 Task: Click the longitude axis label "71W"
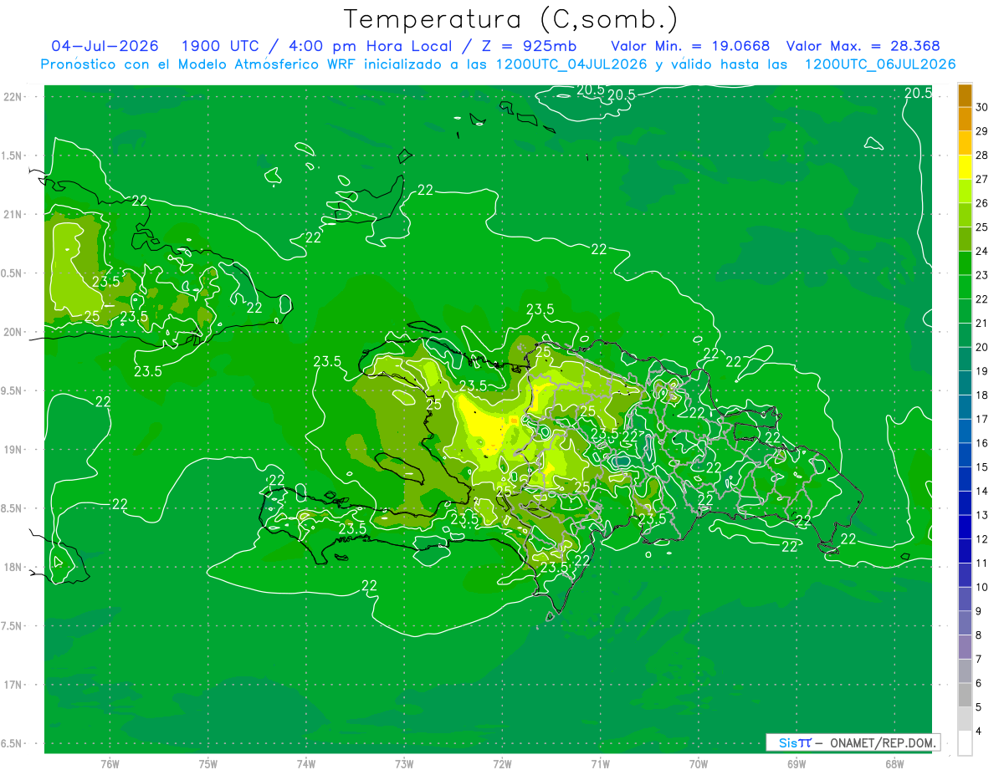coord(601,764)
